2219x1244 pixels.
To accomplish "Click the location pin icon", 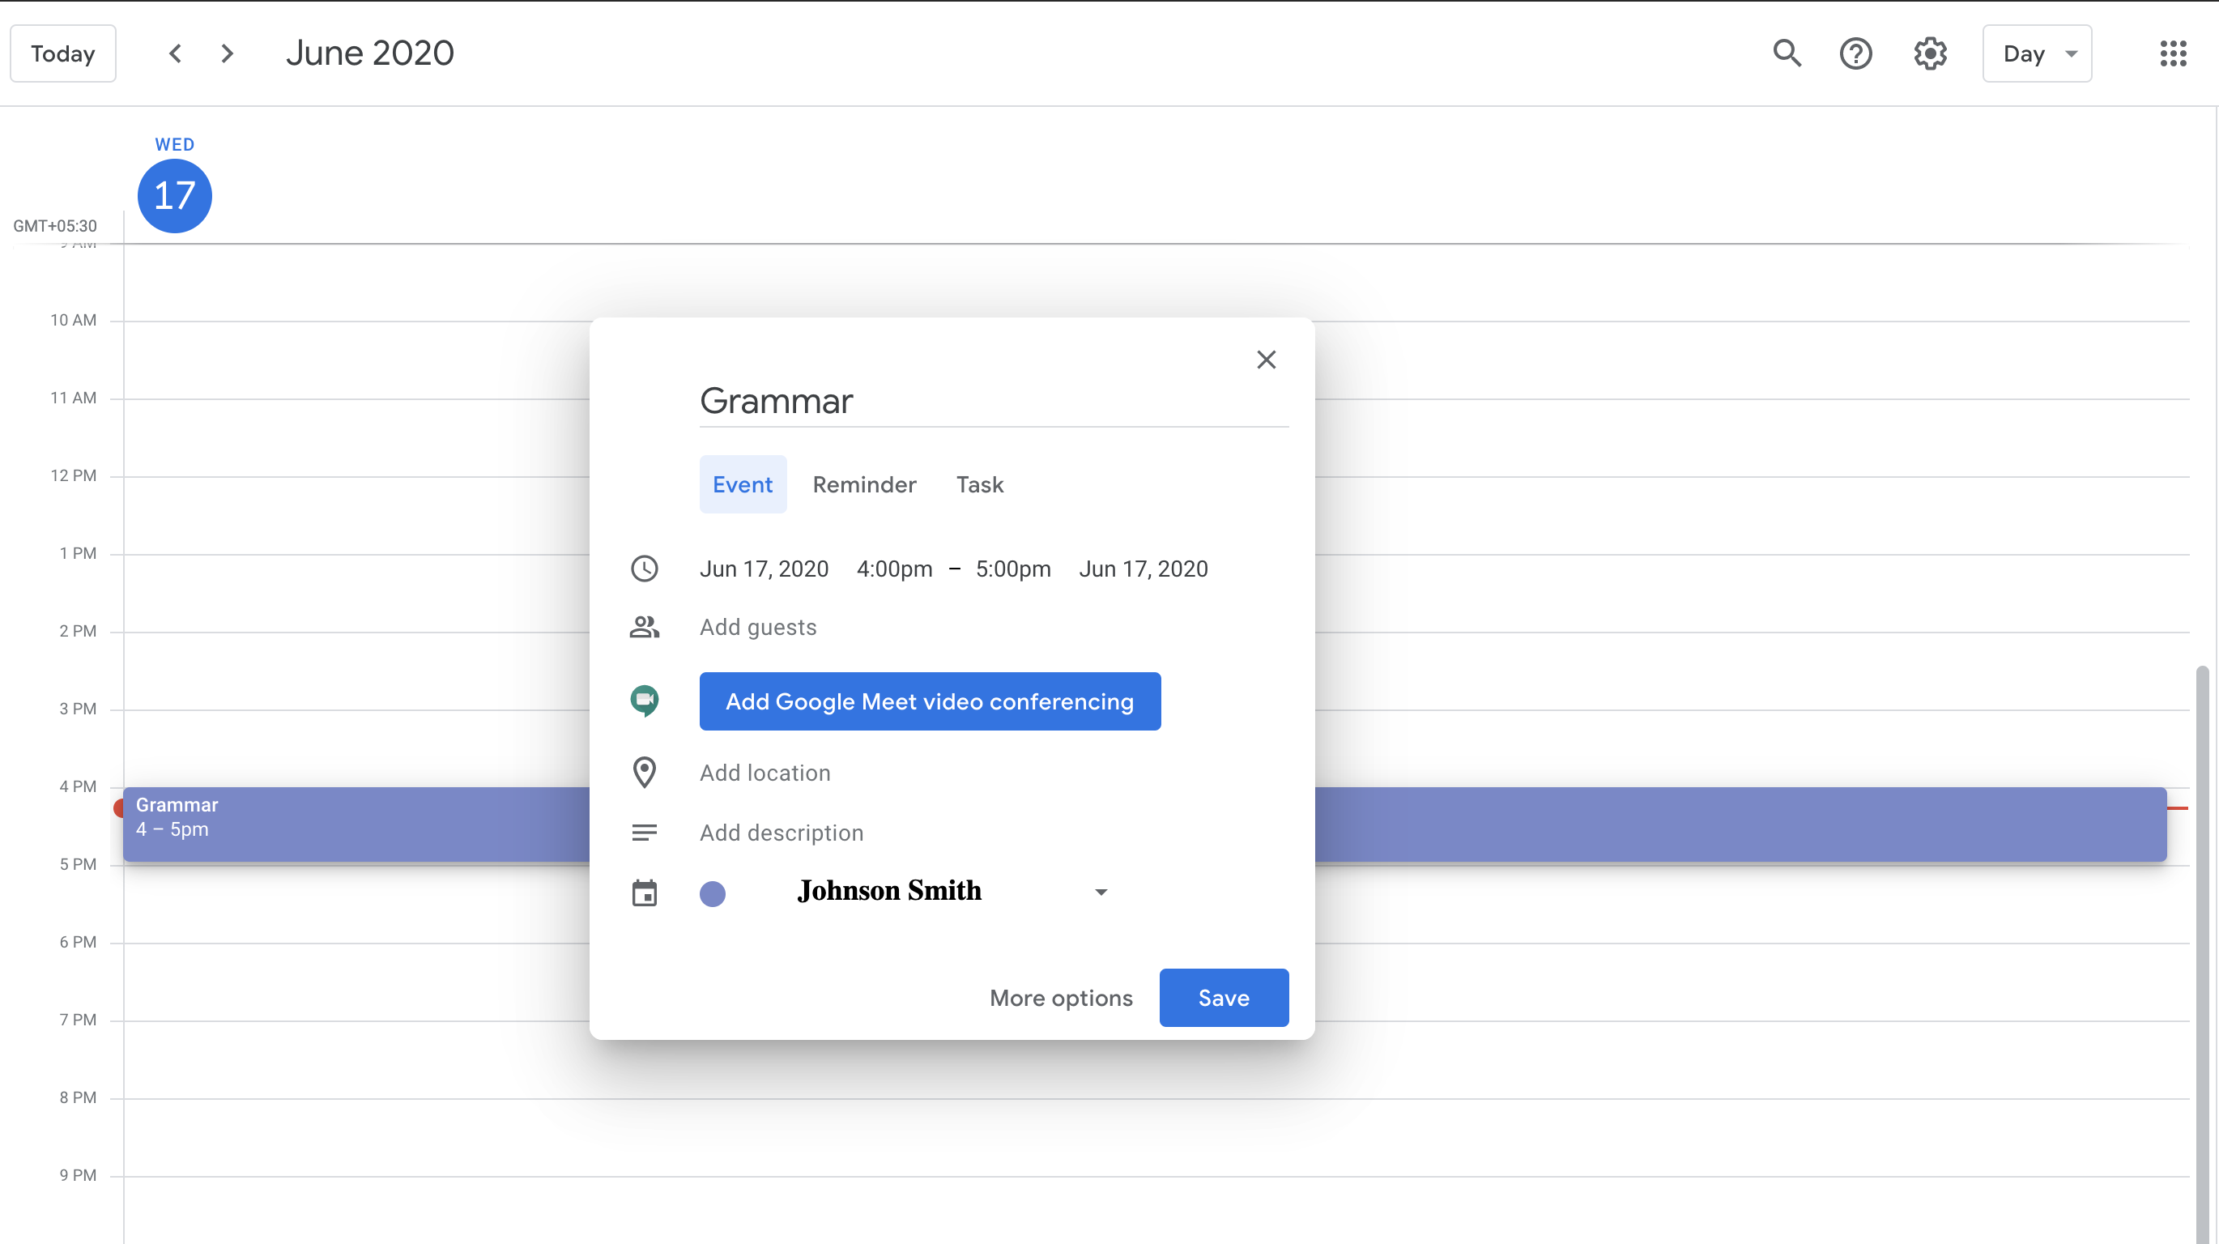I will (645, 773).
